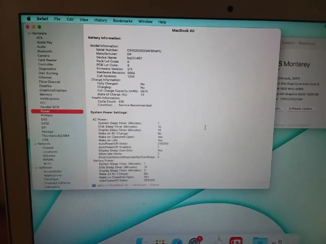
Task: Open the File menu
Action: pos(57,19)
